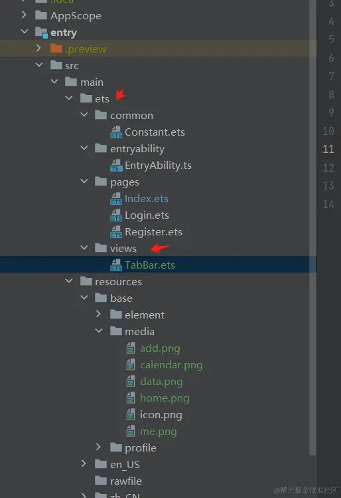Collapse the entryability folder chevron
Image resolution: width=341 pixels, height=498 pixels.
[84, 148]
